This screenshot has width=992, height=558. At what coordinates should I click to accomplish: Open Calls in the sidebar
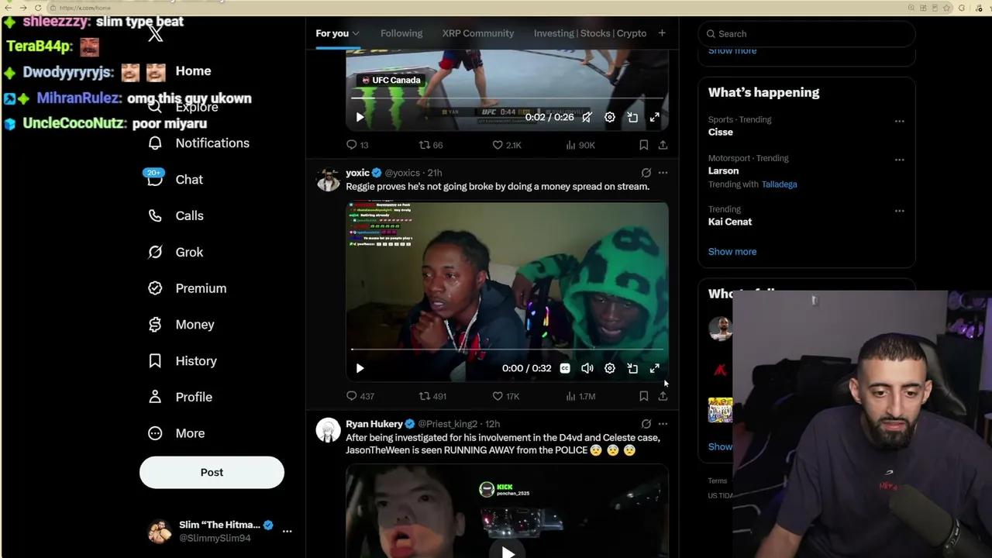coord(176,215)
